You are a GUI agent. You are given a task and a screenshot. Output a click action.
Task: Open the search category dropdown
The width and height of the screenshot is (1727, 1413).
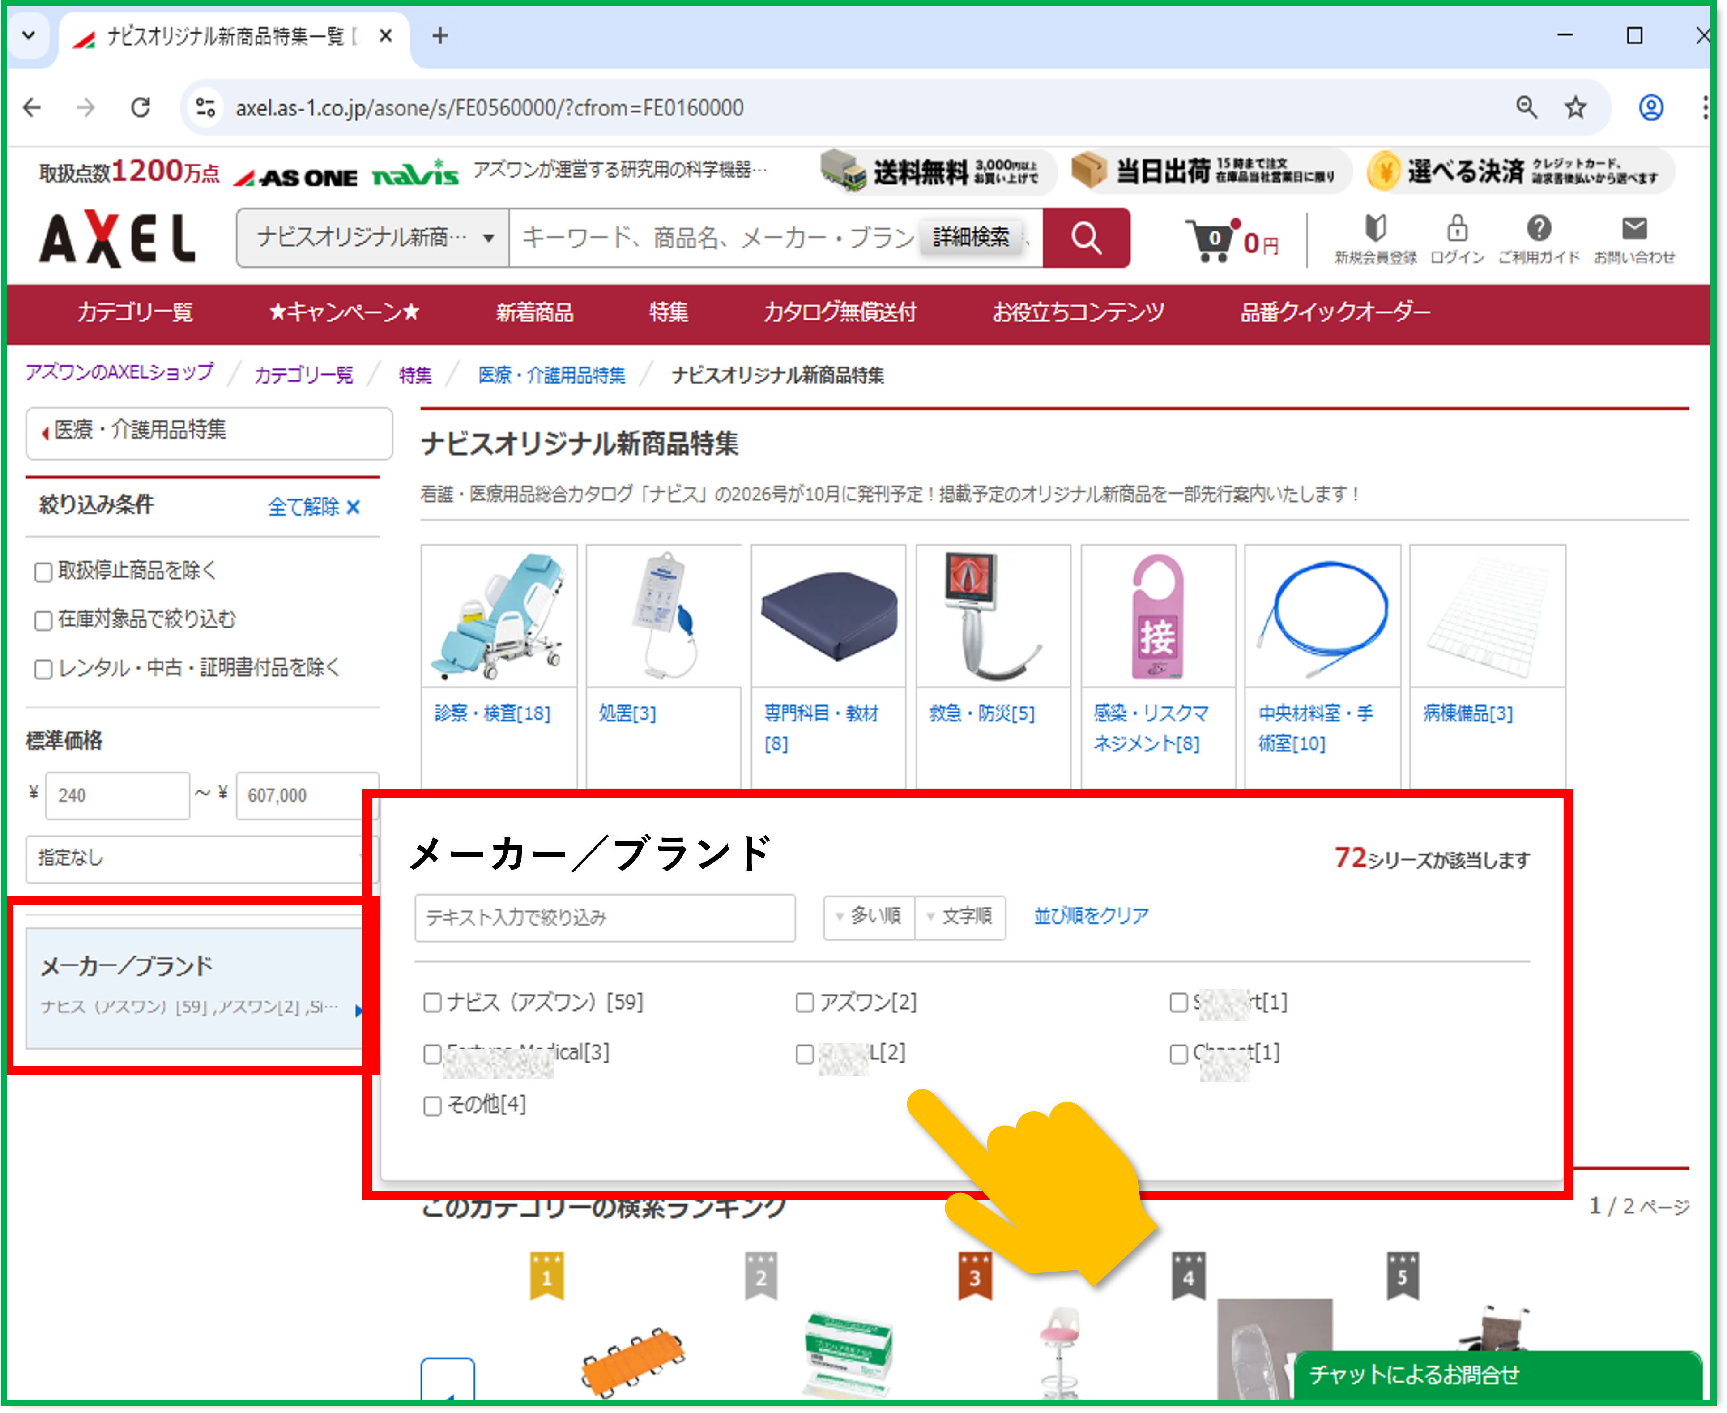tap(373, 238)
